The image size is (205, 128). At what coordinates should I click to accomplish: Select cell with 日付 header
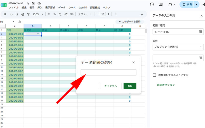pyautogui.click(x=15, y=30)
